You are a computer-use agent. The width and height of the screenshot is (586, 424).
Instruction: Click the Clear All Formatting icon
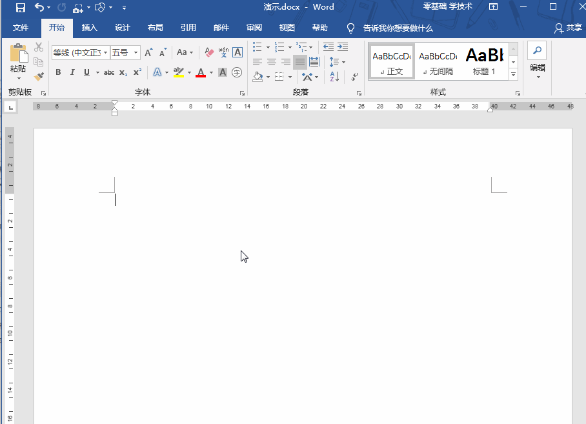tap(210, 51)
